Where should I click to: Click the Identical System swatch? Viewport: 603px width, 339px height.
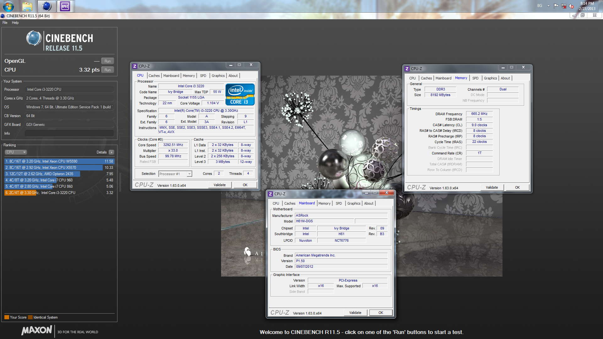pos(30,317)
